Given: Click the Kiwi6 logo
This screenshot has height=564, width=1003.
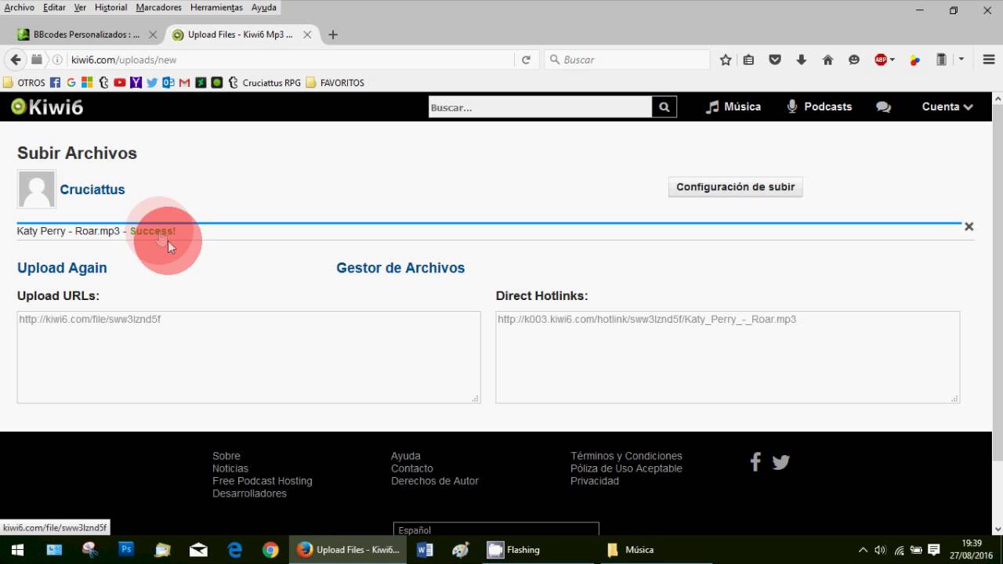Looking at the screenshot, I should tap(47, 107).
